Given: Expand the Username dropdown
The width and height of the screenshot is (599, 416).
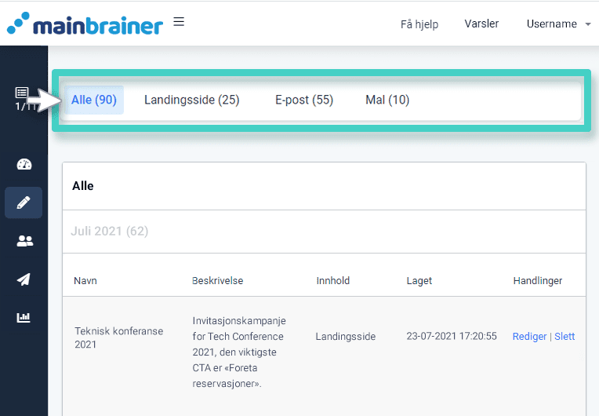Looking at the screenshot, I should click(558, 24).
